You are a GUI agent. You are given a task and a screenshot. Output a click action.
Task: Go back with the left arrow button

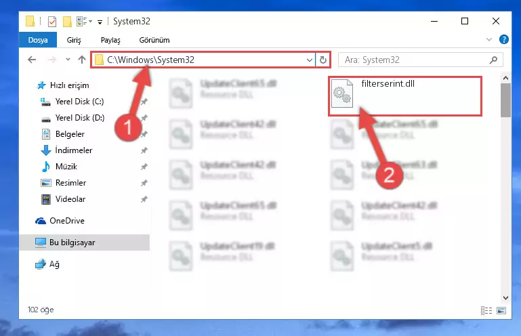(x=32, y=60)
